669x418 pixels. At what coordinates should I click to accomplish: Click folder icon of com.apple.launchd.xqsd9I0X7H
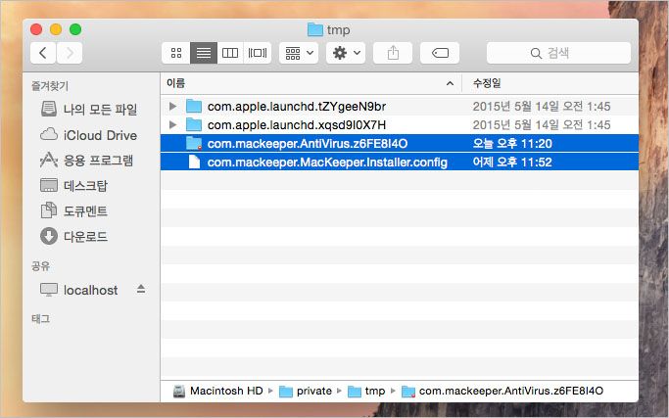(x=194, y=125)
